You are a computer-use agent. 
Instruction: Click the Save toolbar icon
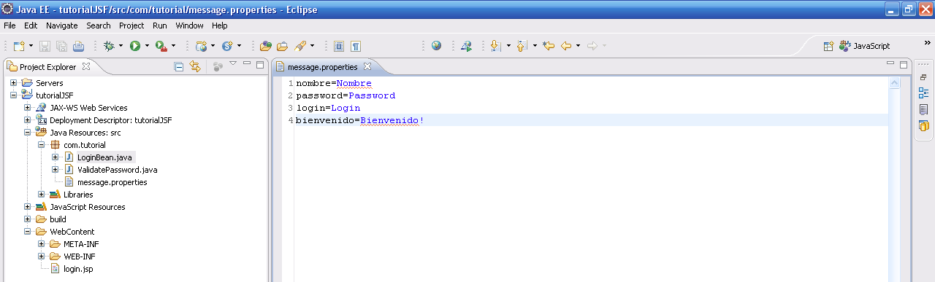45,46
